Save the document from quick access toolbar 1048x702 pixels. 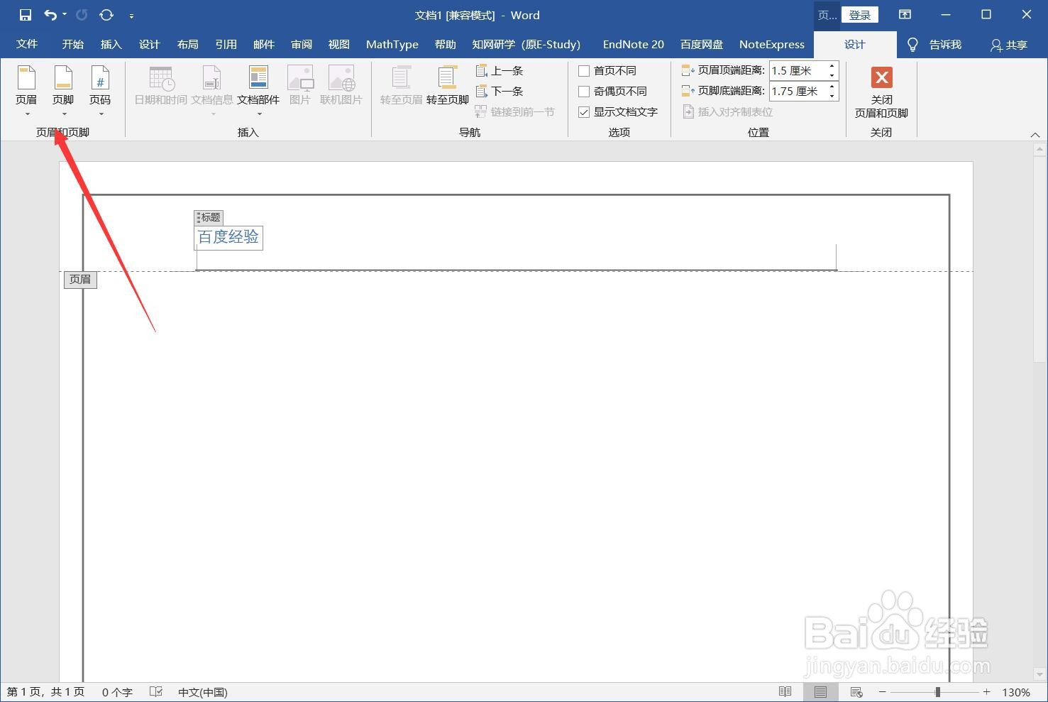[x=26, y=14]
